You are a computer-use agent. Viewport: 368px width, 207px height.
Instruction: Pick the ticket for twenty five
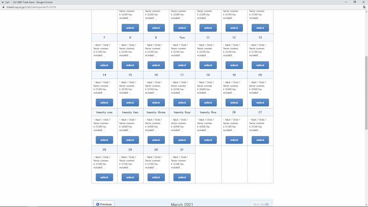[208, 140]
